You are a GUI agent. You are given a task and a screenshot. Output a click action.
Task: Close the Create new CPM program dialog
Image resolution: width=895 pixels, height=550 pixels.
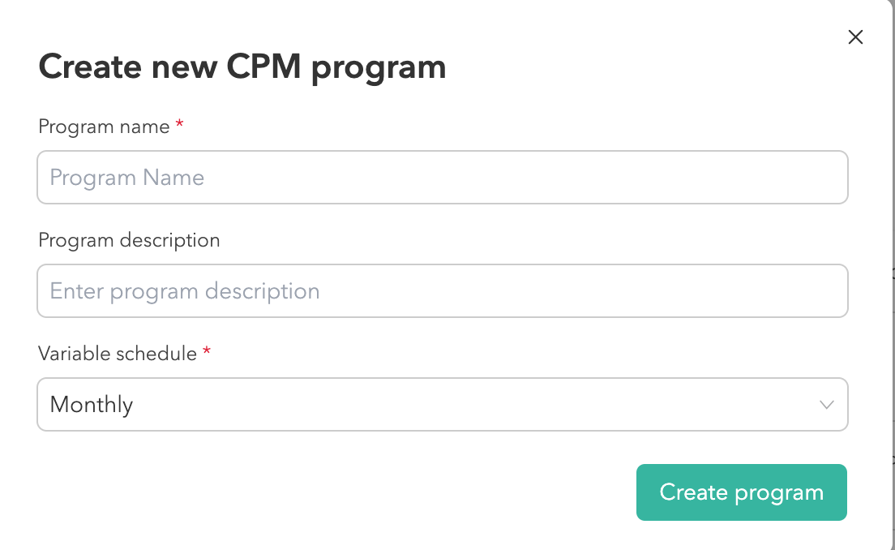pos(855,37)
